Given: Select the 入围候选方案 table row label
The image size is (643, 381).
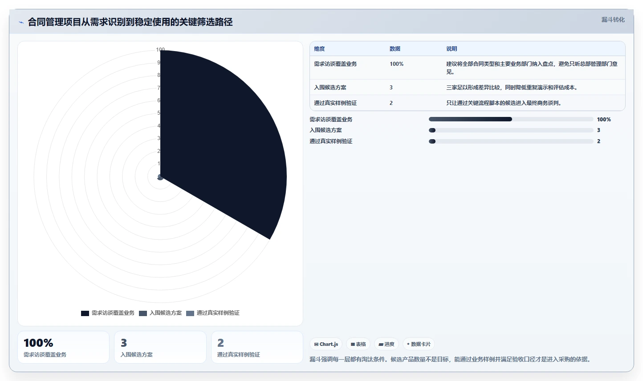Looking at the screenshot, I should pos(330,88).
